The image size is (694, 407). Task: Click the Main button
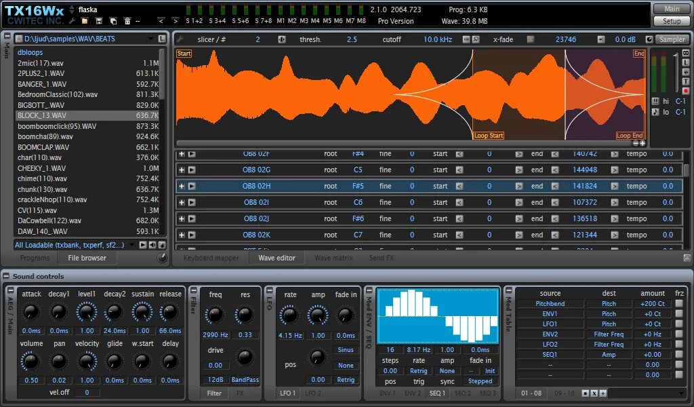[x=672, y=9]
